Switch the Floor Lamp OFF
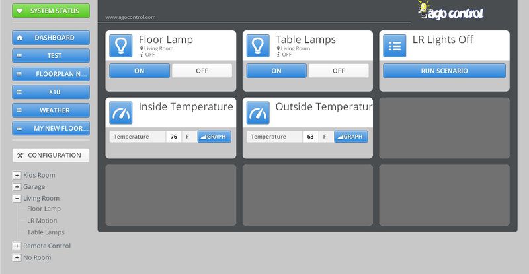The image size is (529, 274). 202,71
